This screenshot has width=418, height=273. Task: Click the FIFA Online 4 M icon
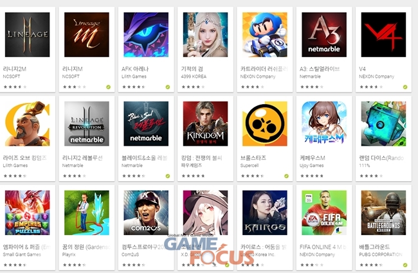(324, 213)
